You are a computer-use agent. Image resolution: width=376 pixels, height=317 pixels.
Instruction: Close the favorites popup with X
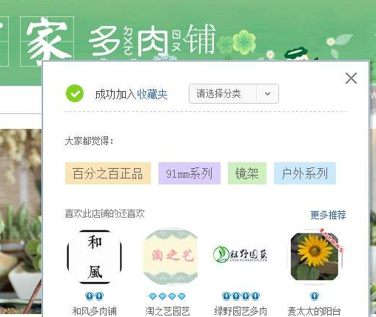tap(351, 79)
